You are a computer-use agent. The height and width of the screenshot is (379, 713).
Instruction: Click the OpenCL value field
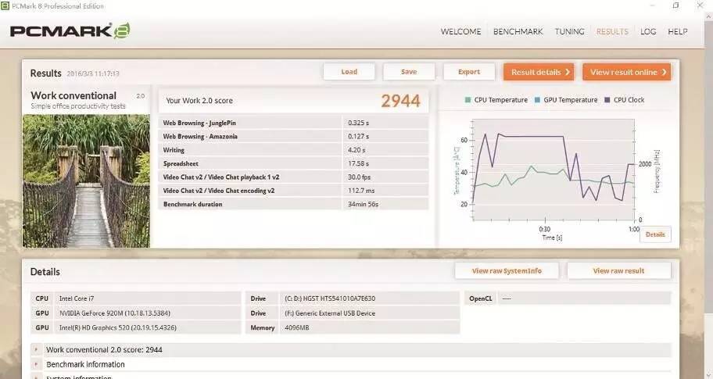[584, 299]
